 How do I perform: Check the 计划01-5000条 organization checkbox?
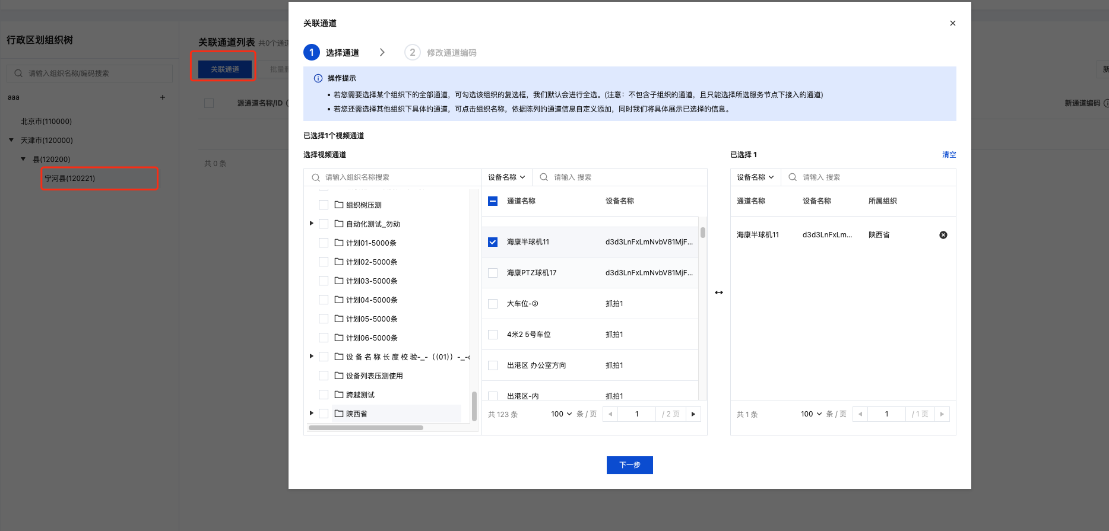(324, 243)
